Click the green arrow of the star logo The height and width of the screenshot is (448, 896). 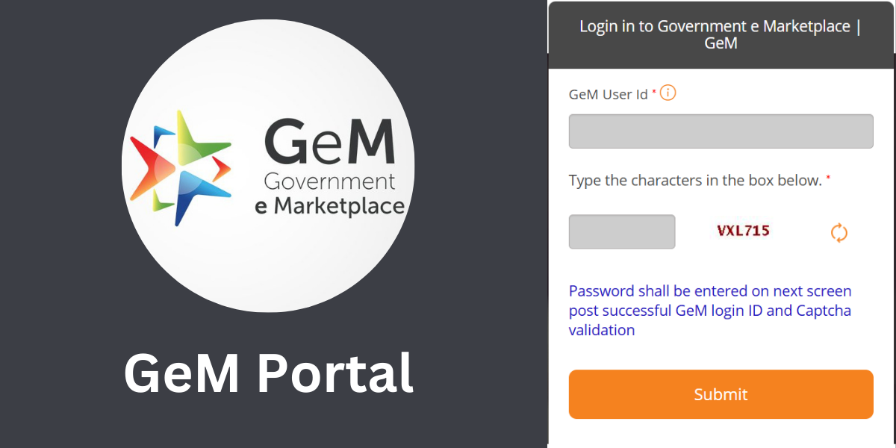(x=202, y=138)
